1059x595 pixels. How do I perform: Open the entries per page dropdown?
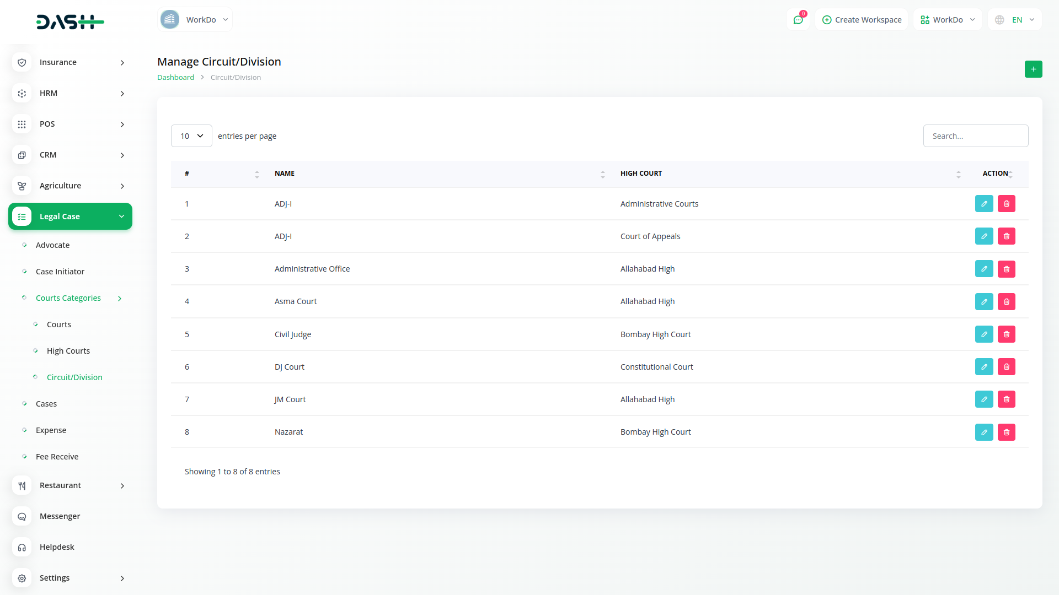pyautogui.click(x=191, y=136)
